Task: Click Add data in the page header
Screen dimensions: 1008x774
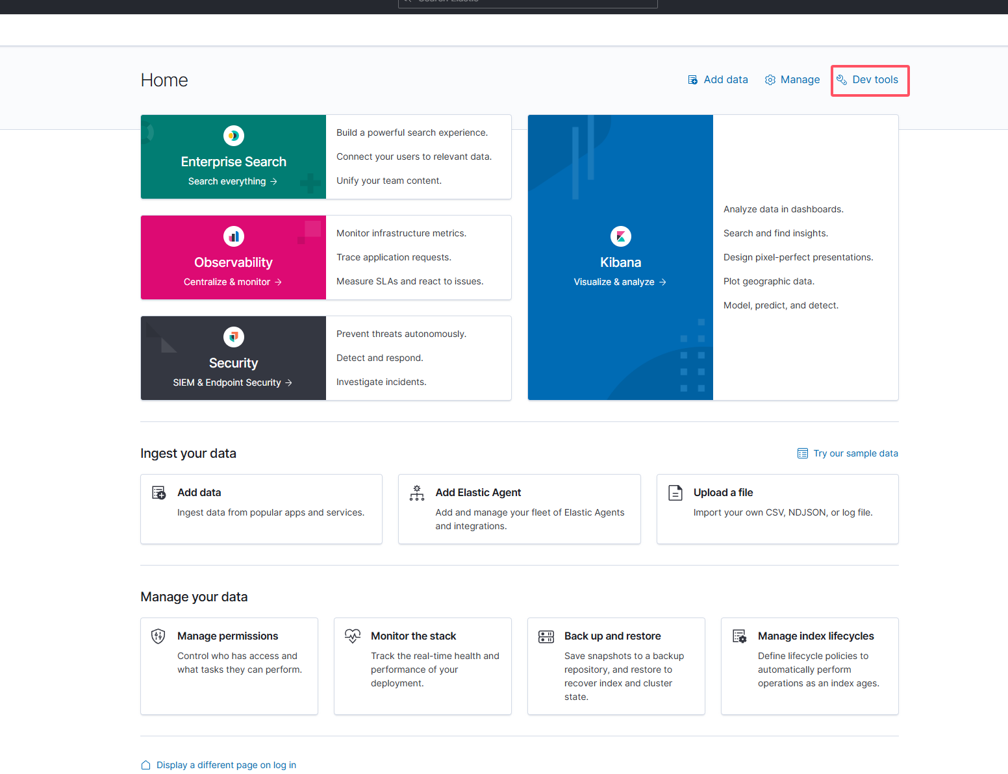Action: click(x=718, y=80)
